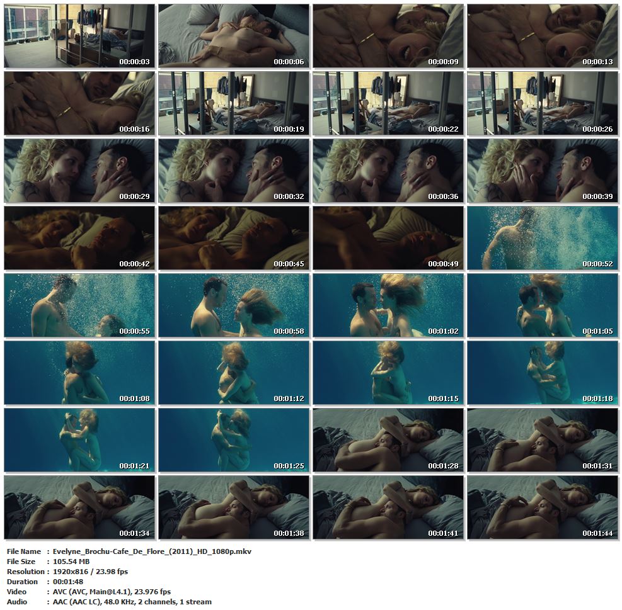Select the frame at 00:00:19
This screenshot has width=622, height=610.
point(234,103)
